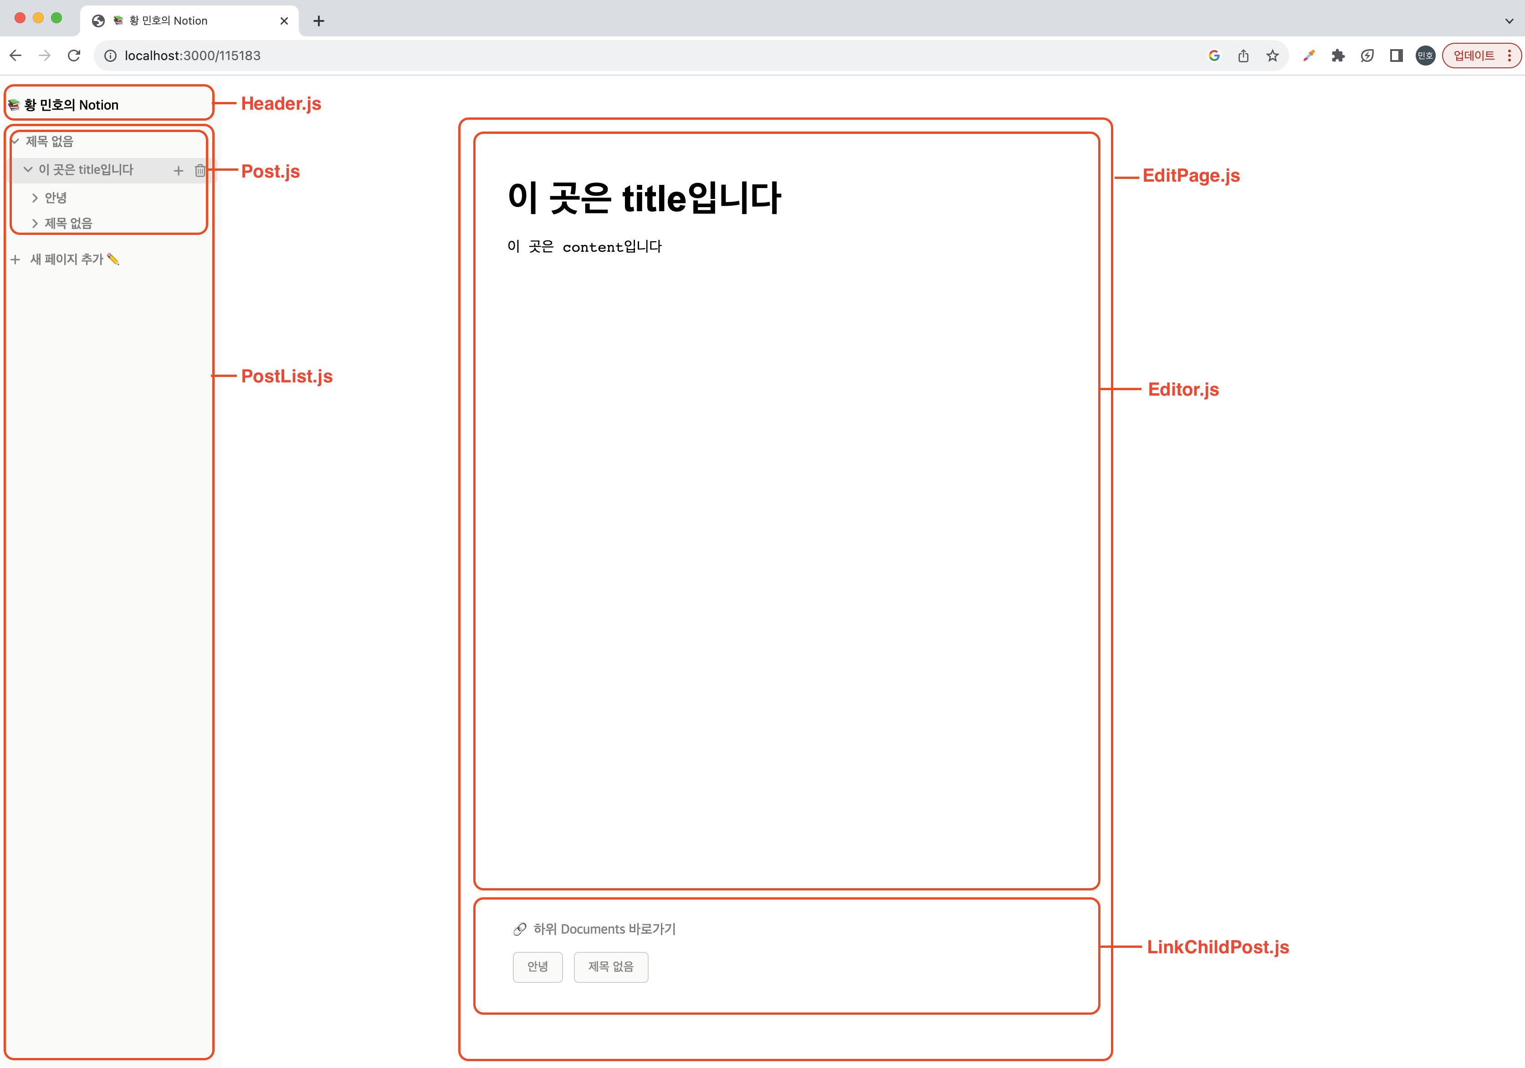1525x1068 pixels.
Task: Collapse the top '제목 없음' document
Action: click(x=15, y=142)
